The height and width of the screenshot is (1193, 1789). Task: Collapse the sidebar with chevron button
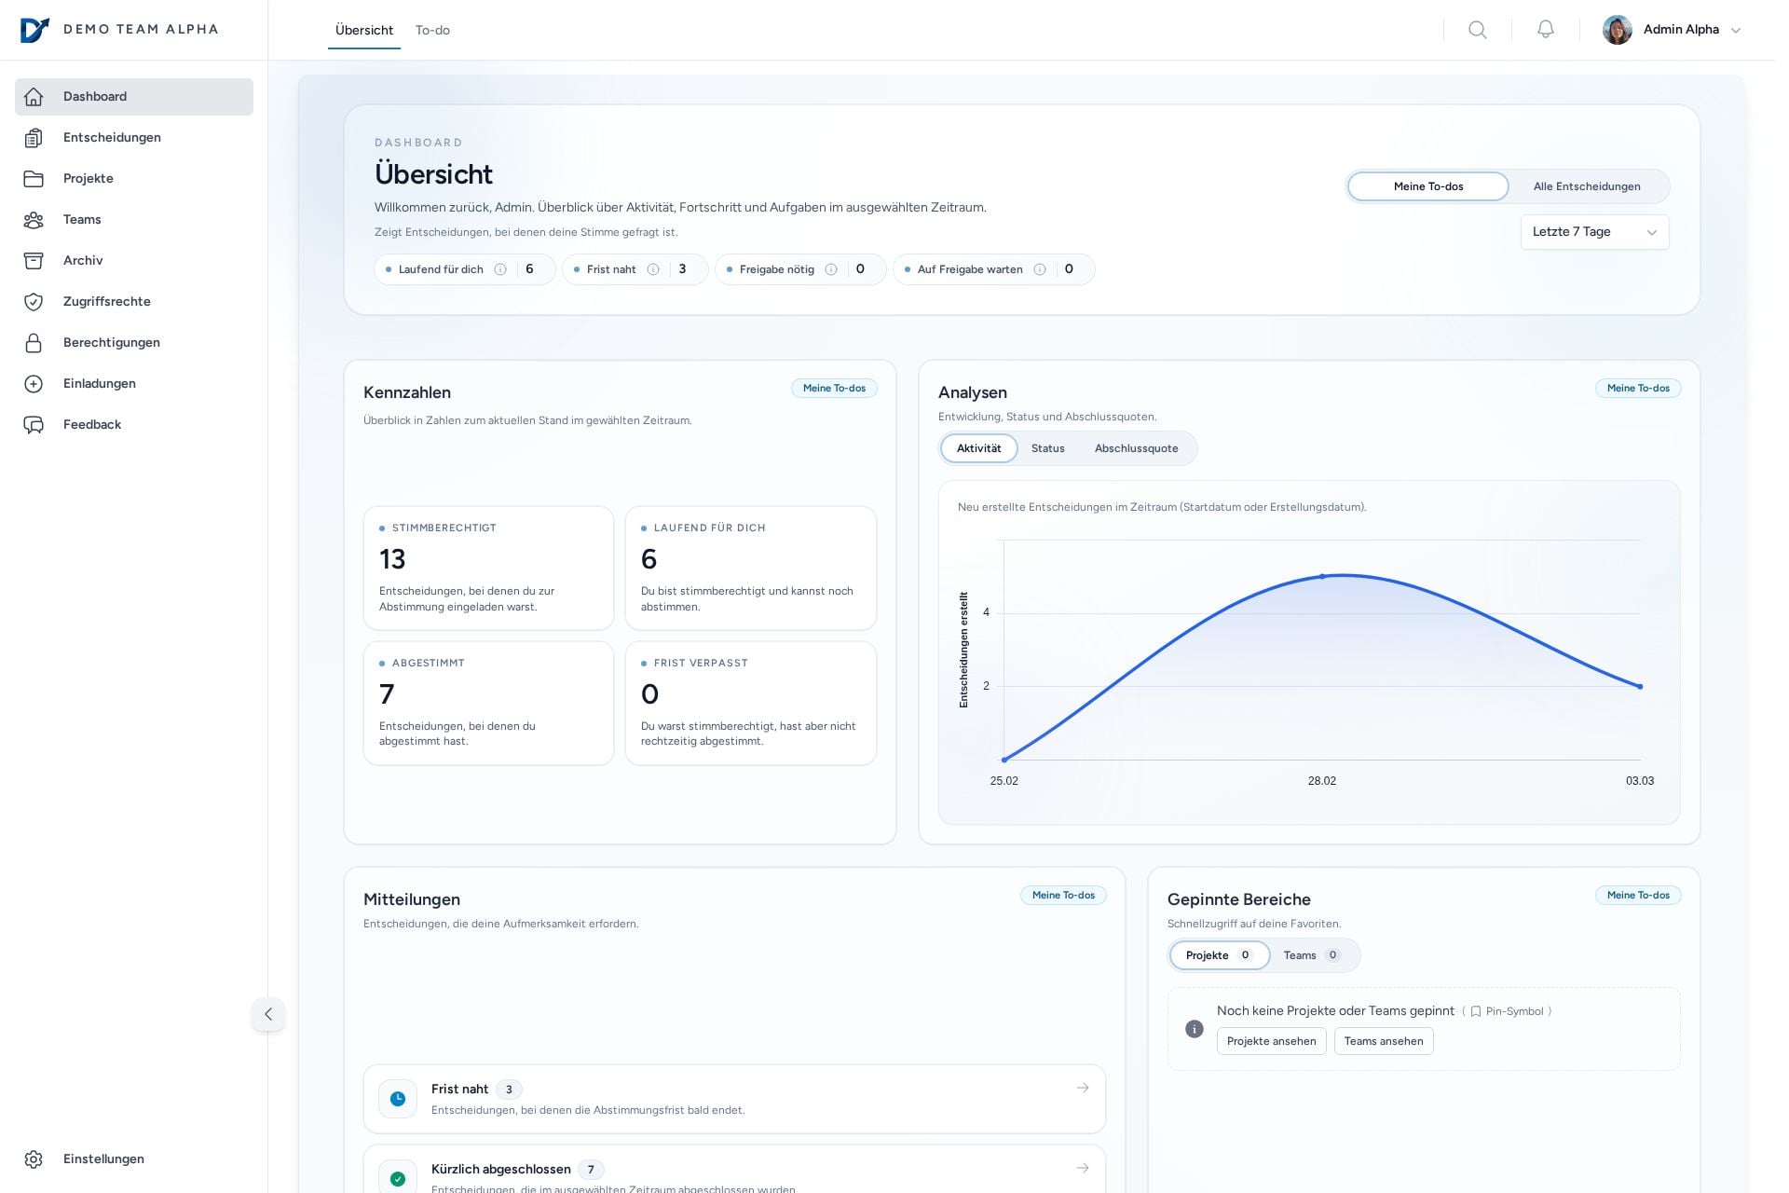[x=268, y=1014]
